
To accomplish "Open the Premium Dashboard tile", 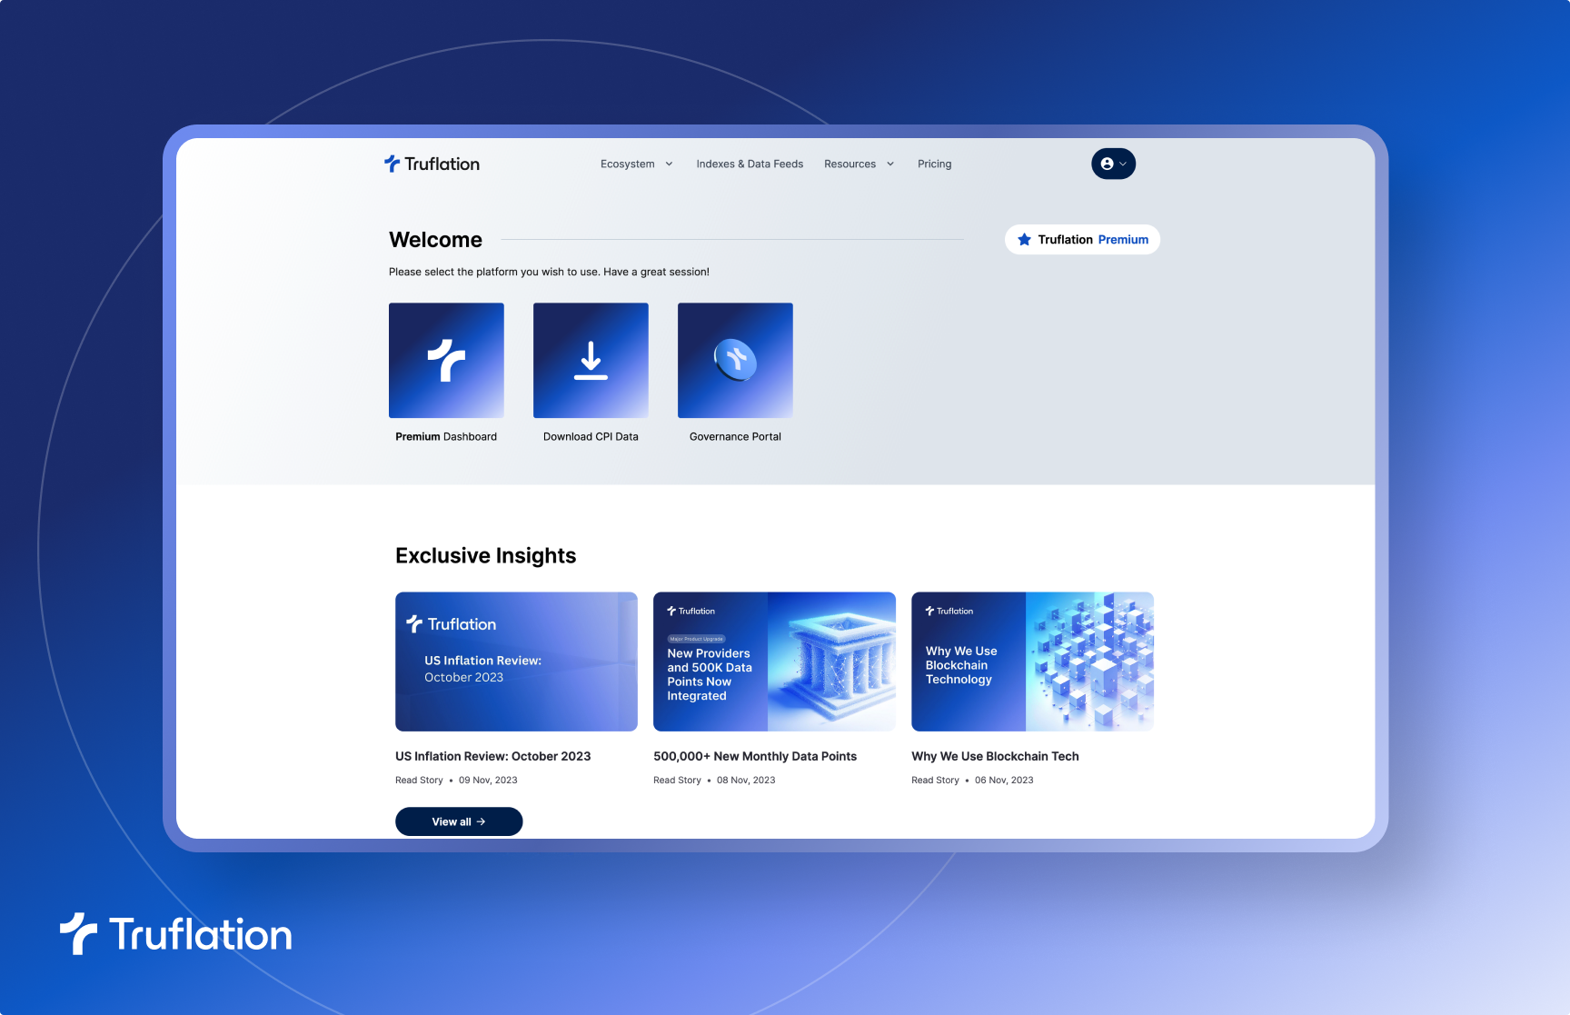I will click(446, 360).
